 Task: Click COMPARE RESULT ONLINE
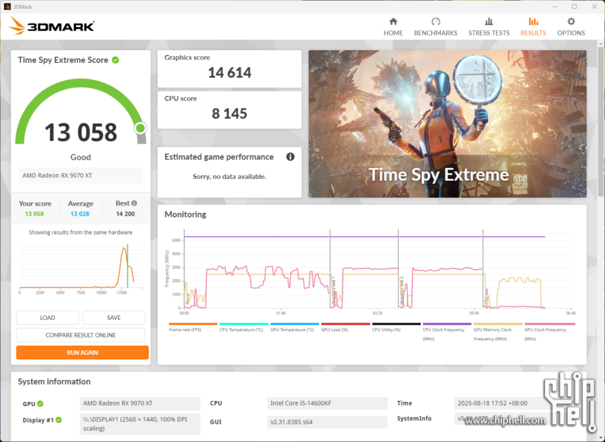tap(81, 335)
